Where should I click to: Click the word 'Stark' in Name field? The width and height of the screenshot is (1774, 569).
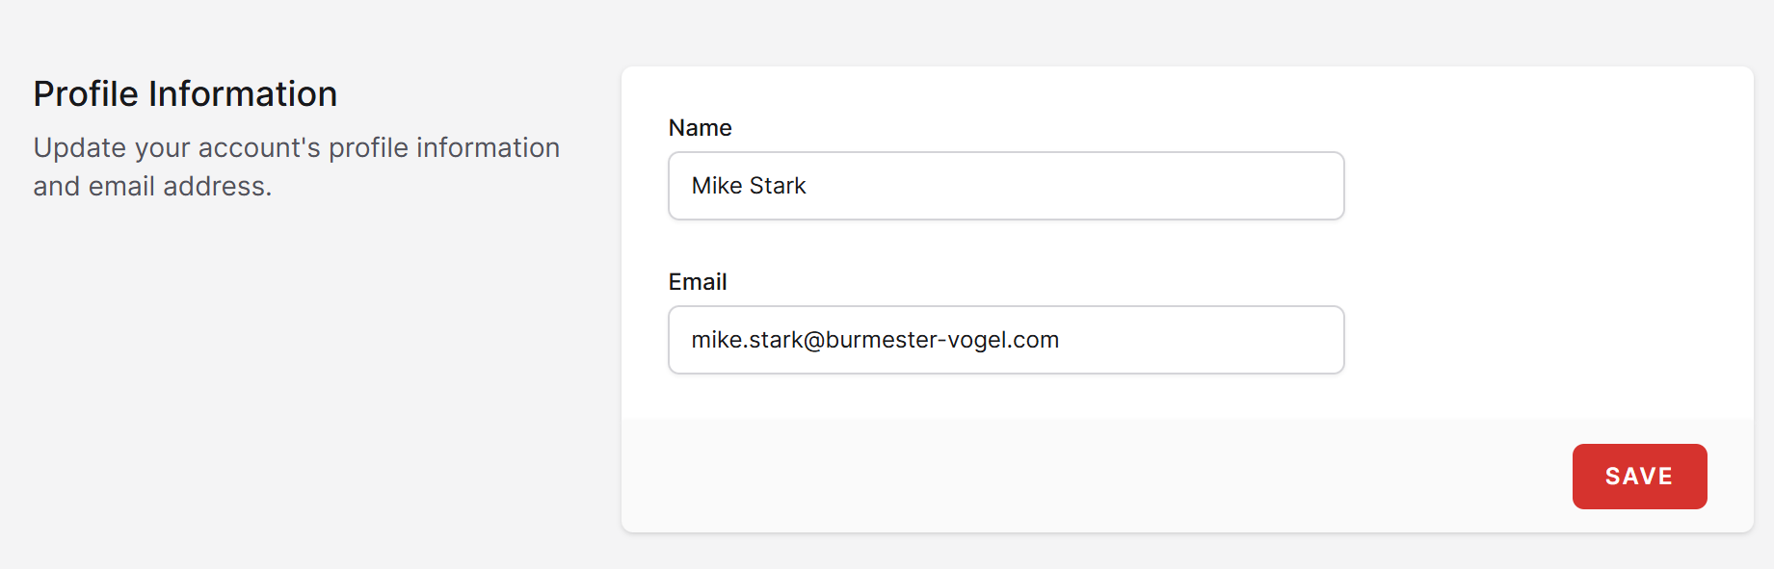pyautogui.click(x=777, y=186)
